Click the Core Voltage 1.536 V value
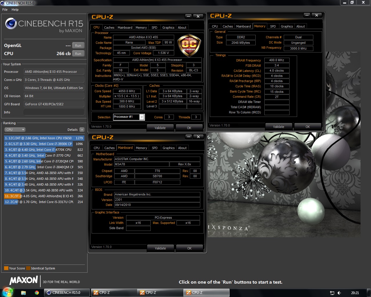The width and height of the screenshot is (371, 297). [x=163, y=53]
